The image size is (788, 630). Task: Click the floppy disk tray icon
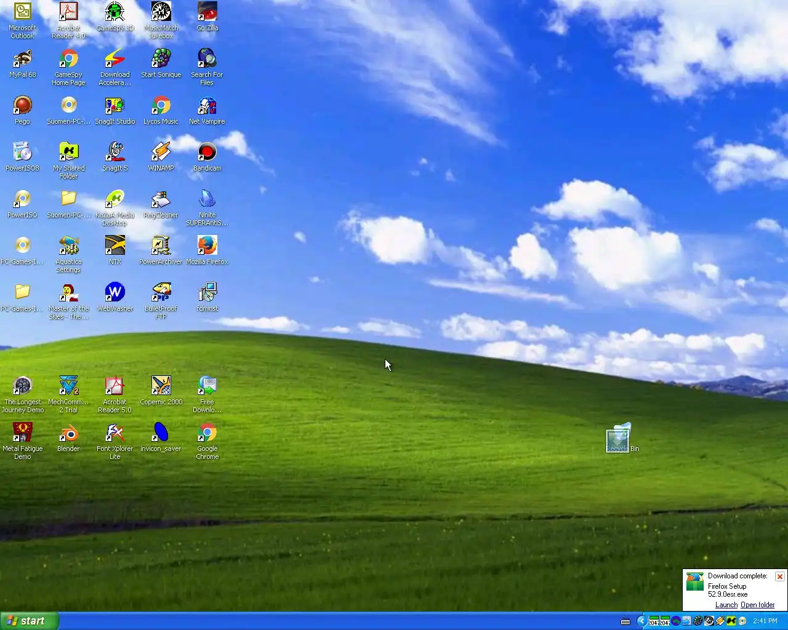pos(686,621)
